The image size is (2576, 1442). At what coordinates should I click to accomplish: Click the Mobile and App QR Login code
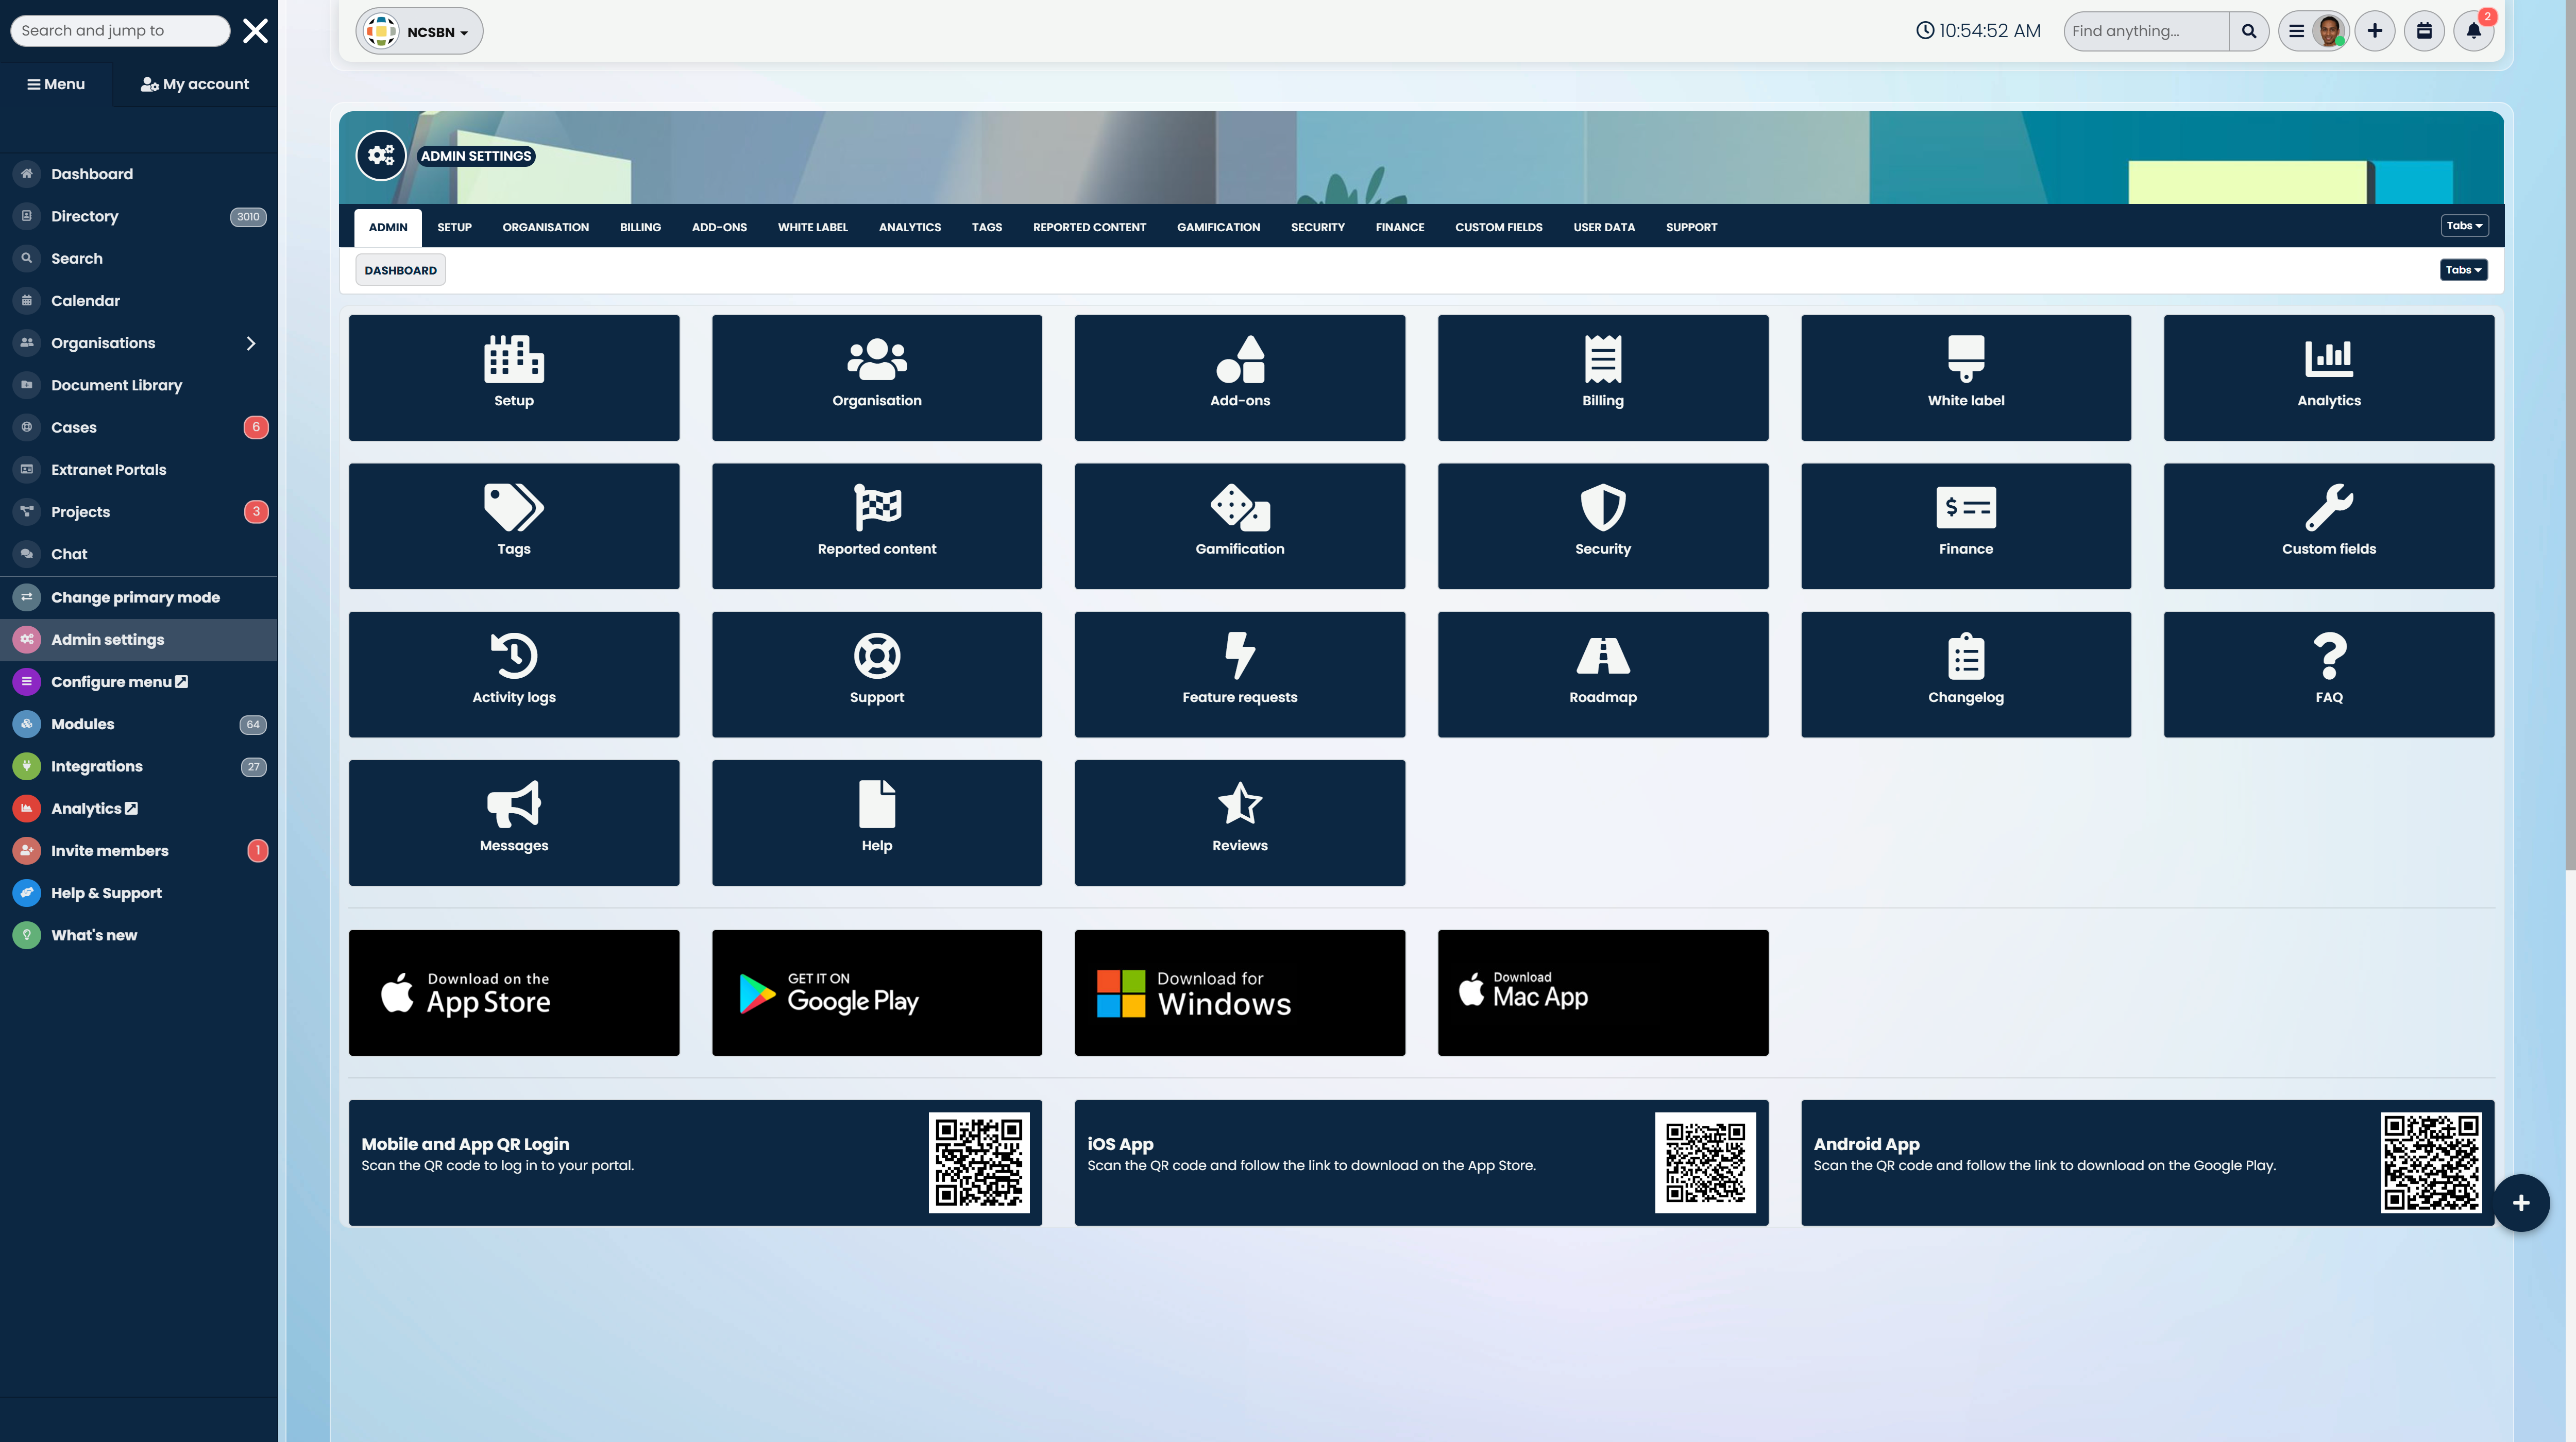click(979, 1162)
